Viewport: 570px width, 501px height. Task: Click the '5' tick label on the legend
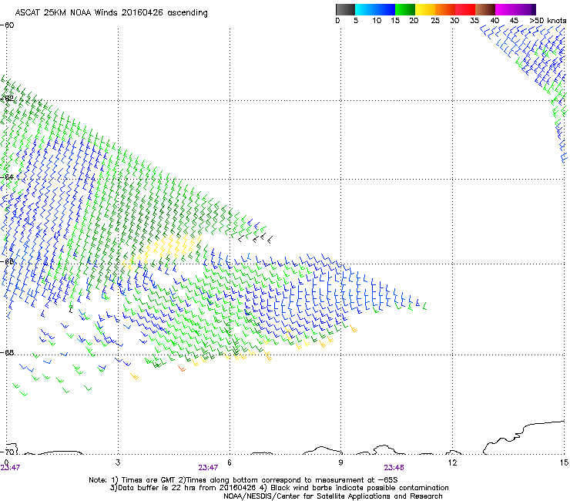[356, 21]
